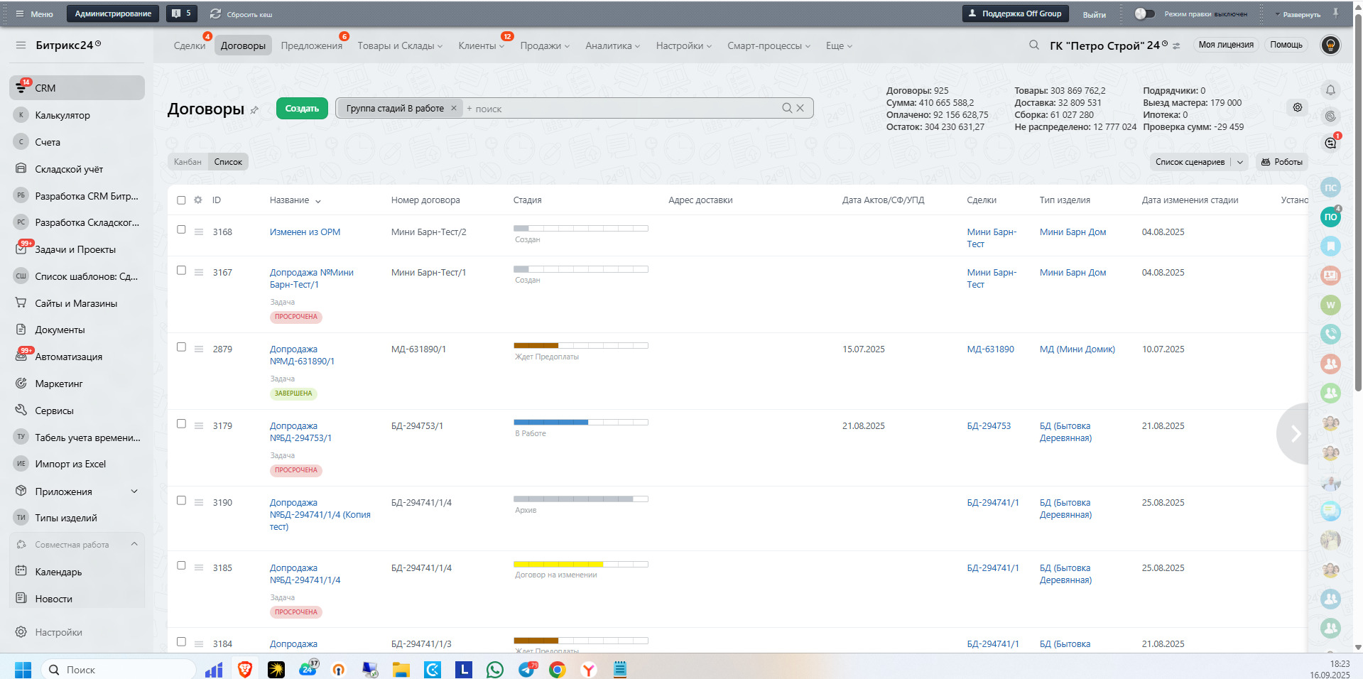Switch to the Канбан view tab
1363x679 pixels.
(188, 162)
